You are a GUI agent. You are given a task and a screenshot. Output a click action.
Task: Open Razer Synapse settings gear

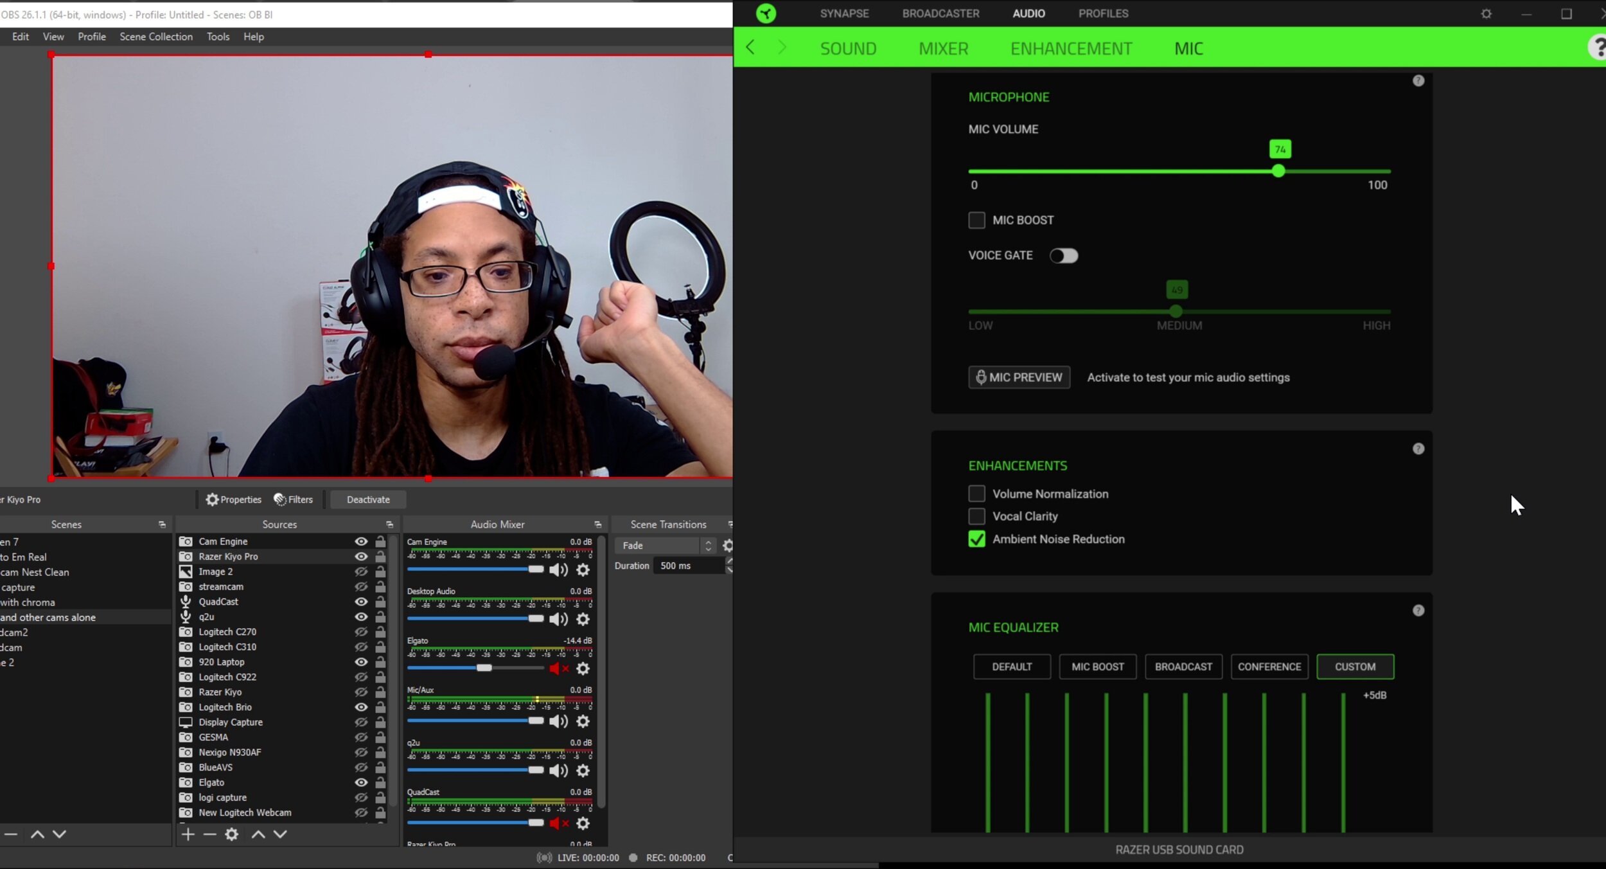tap(1486, 13)
